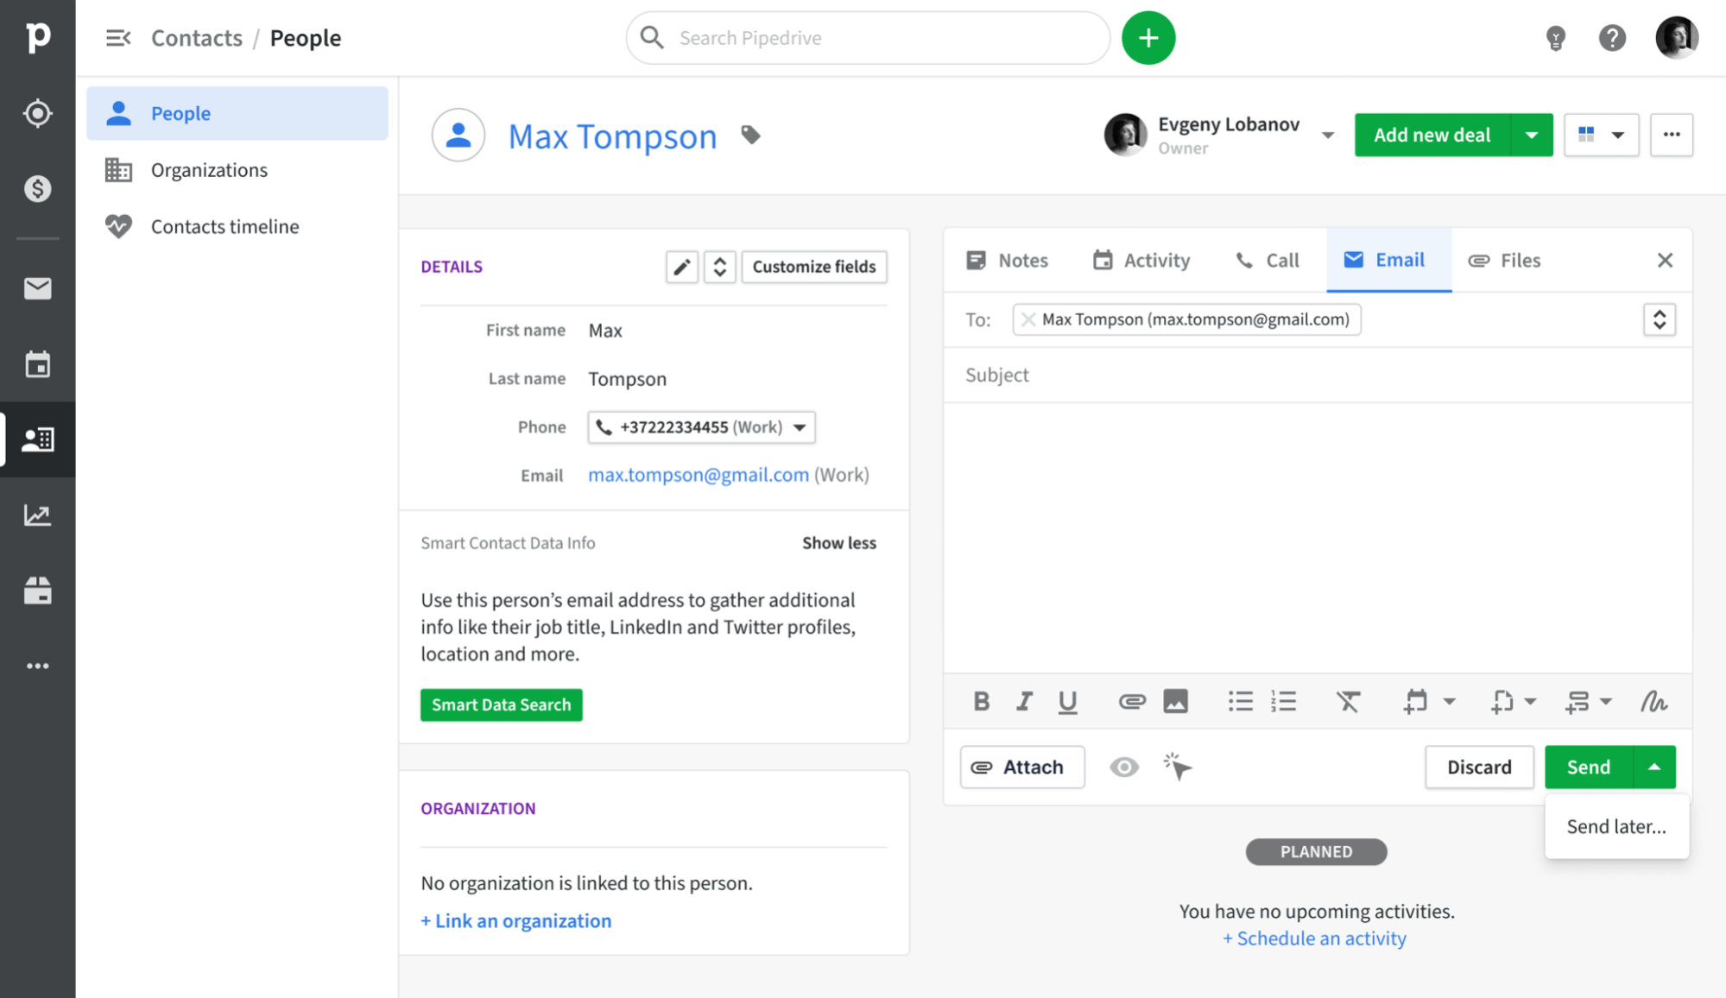Viewport: 1726px width, 998px height.
Task: Toggle email open tracking with the eye icon
Action: [x=1124, y=767]
